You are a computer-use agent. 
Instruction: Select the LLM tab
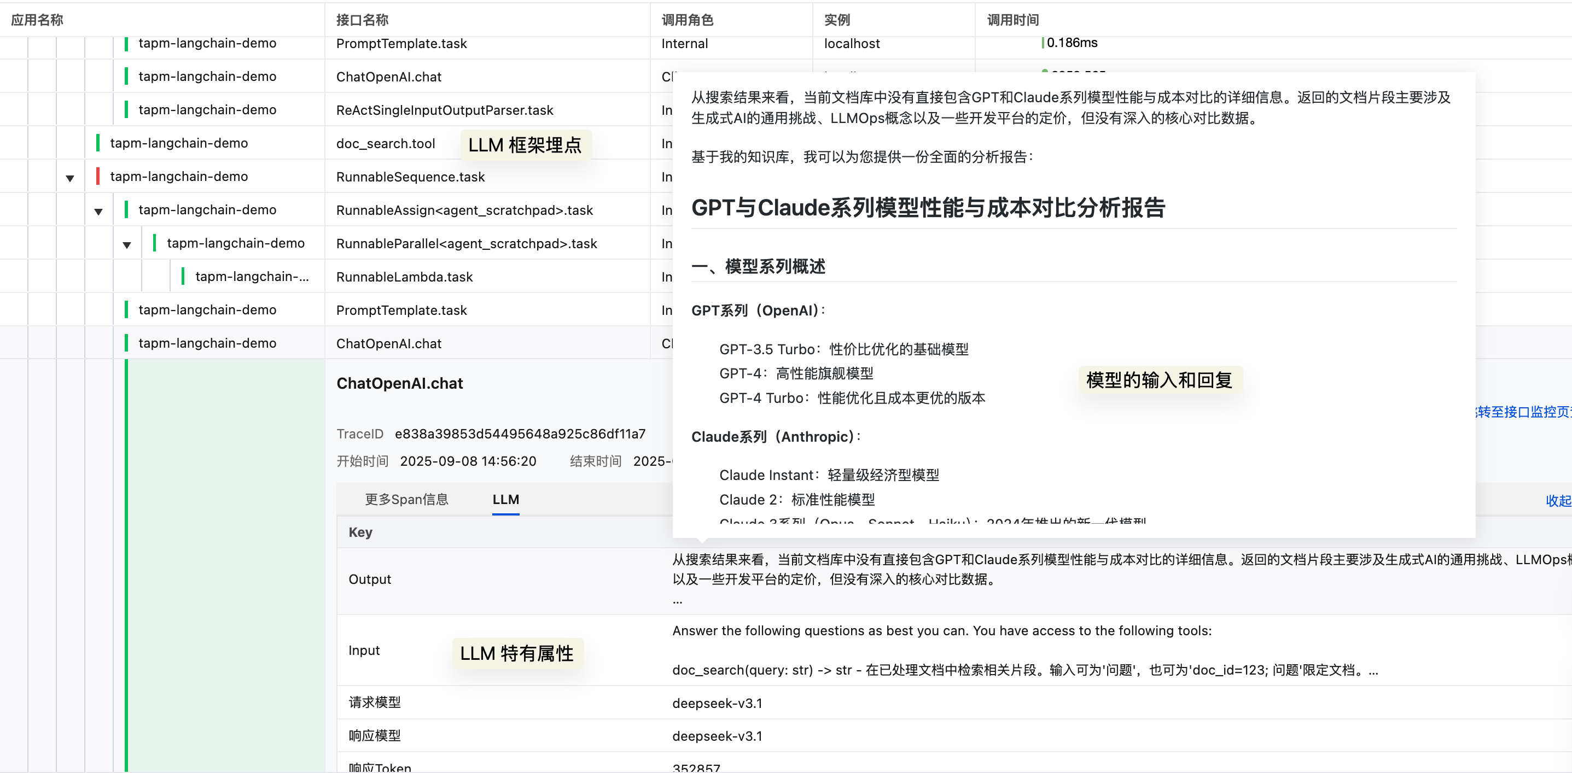point(505,499)
